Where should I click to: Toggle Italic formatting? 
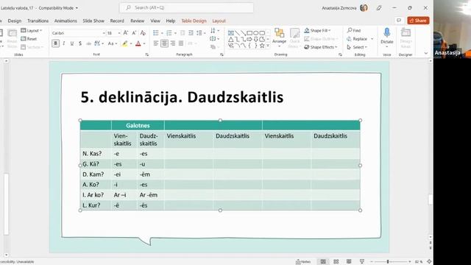[64, 43]
